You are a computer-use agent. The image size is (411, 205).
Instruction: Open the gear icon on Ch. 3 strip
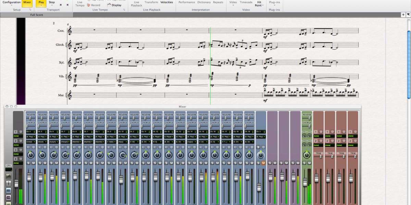point(263,147)
